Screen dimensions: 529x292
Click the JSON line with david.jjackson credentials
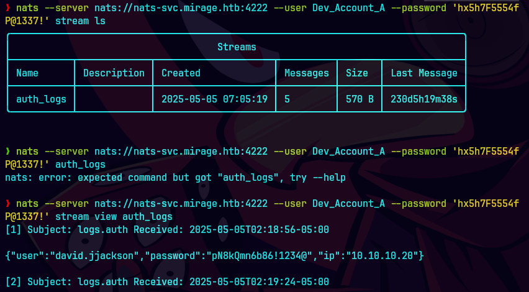tap(214, 256)
